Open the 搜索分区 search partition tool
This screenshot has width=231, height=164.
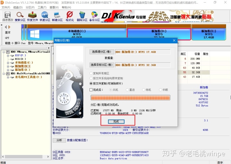[x=20, y=16]
